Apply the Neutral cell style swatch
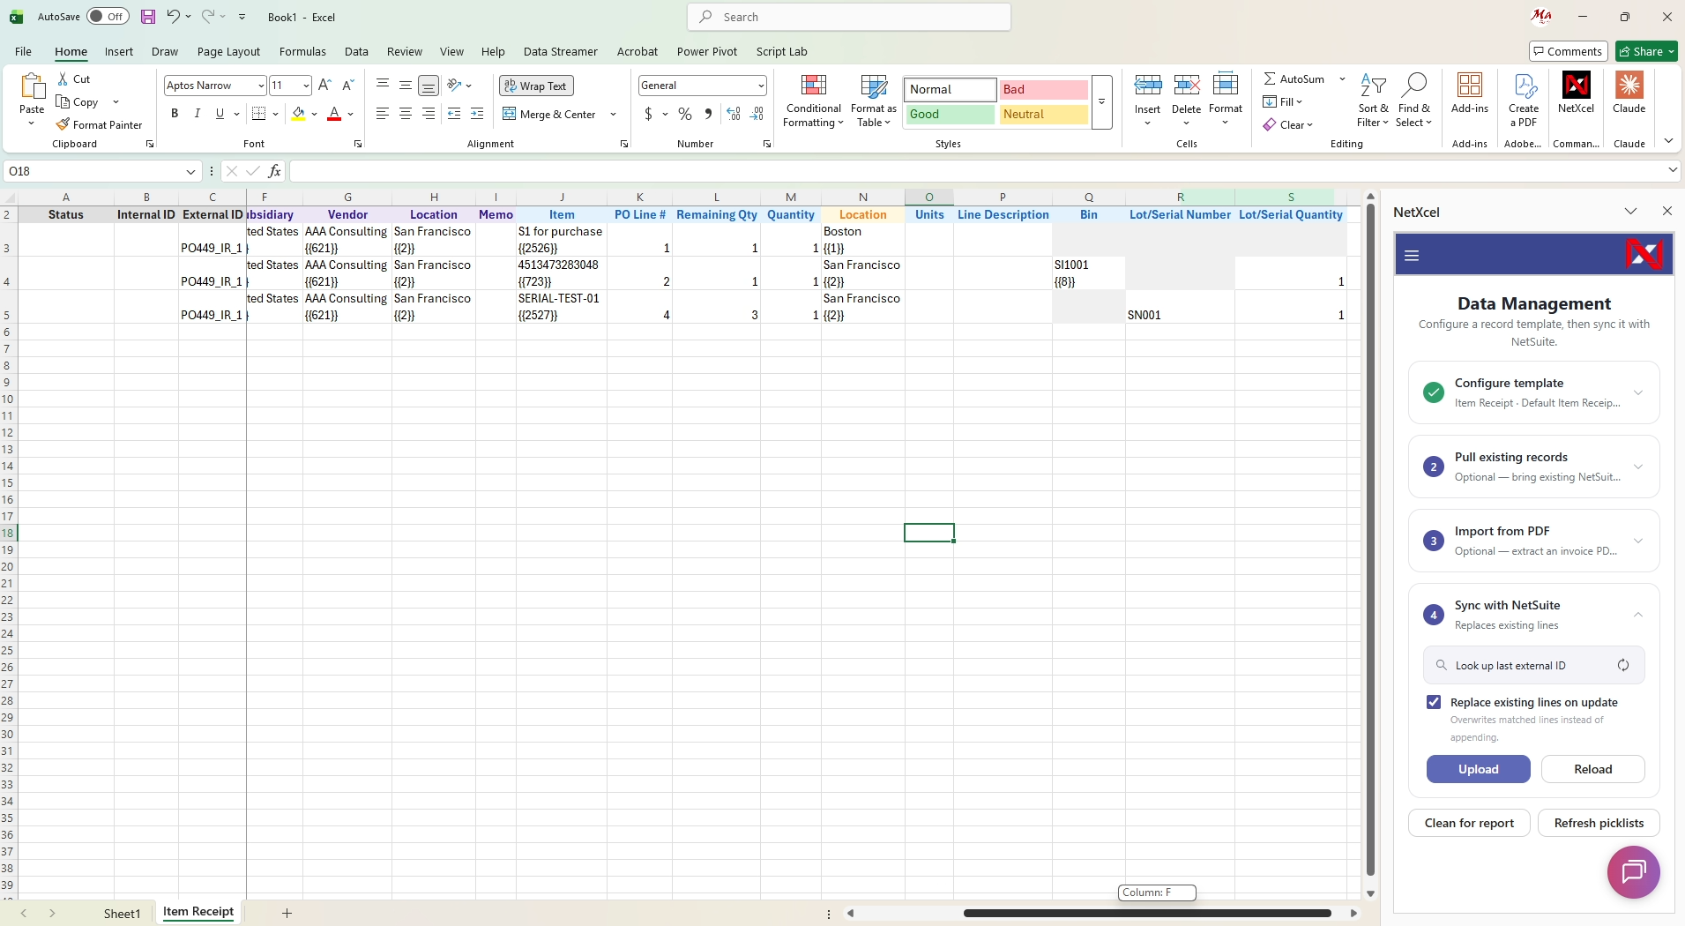1685x926 pixels. tap(1043, 114)
